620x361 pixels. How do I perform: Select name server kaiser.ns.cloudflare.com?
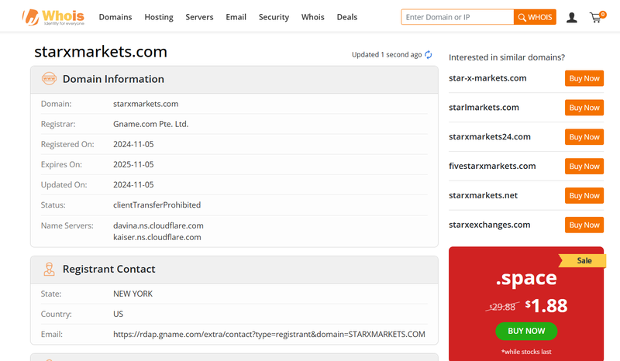coord(157,237)
